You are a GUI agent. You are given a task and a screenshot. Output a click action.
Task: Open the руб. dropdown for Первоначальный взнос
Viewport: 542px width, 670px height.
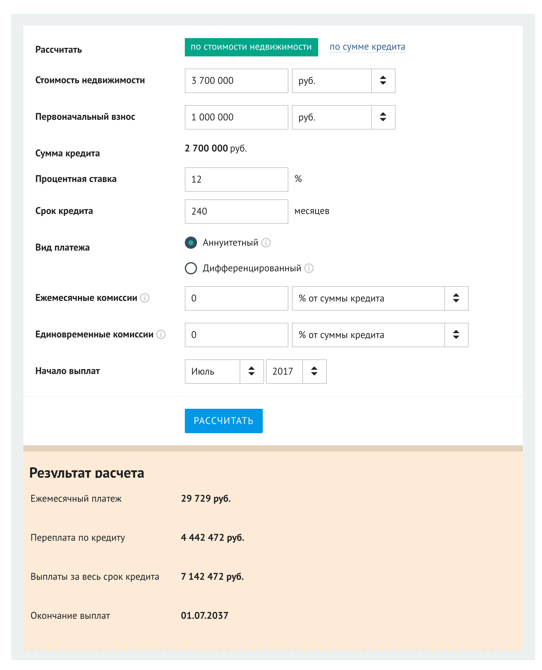click(x=343, y=117)
